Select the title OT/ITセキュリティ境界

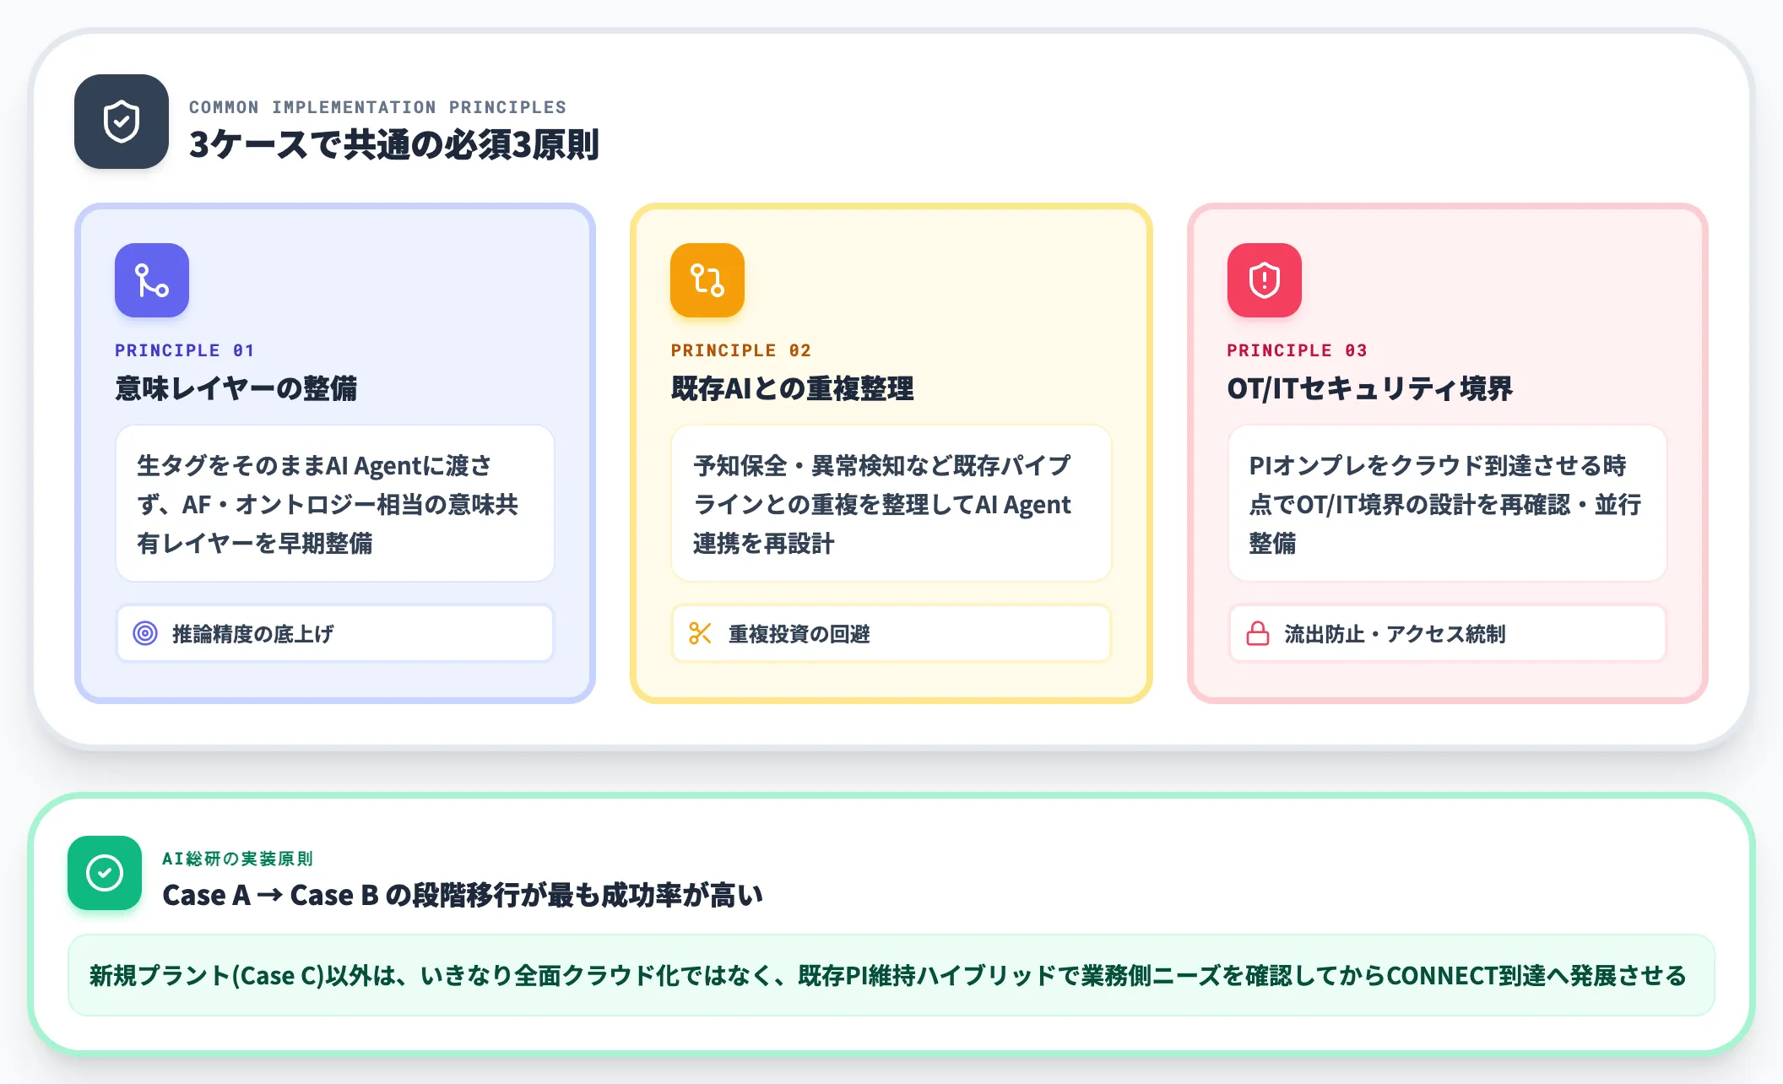[x=1369, y=388]
